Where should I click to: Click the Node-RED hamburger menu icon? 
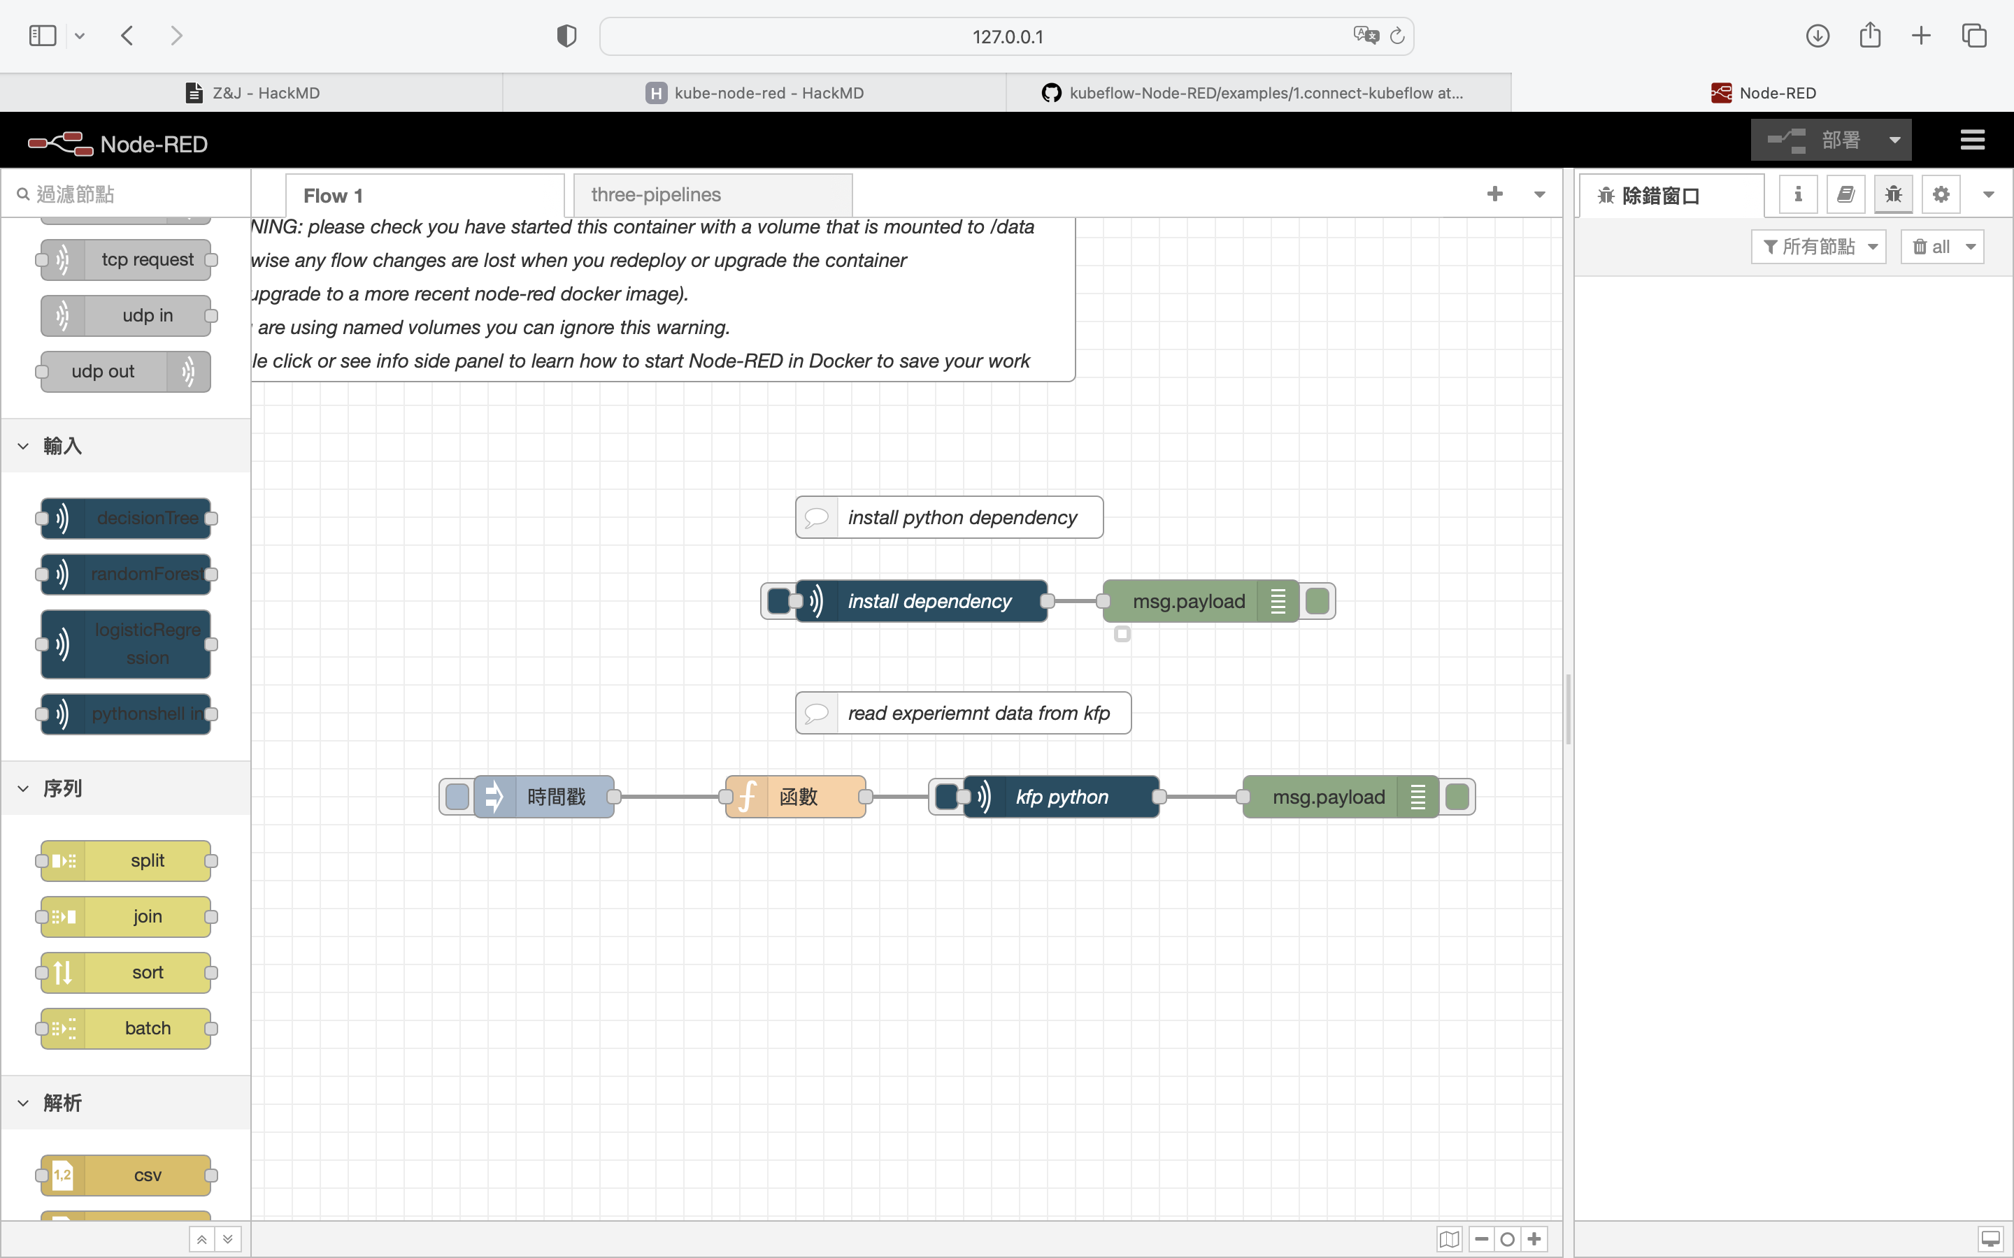[x=1971, y=140]
